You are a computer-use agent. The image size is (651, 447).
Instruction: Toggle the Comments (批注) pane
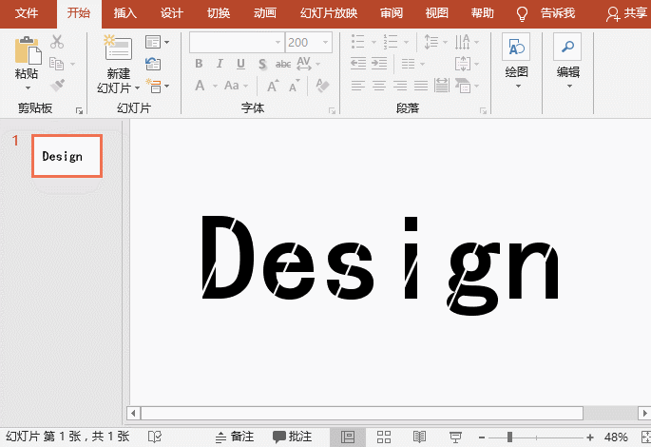point(292,437)
